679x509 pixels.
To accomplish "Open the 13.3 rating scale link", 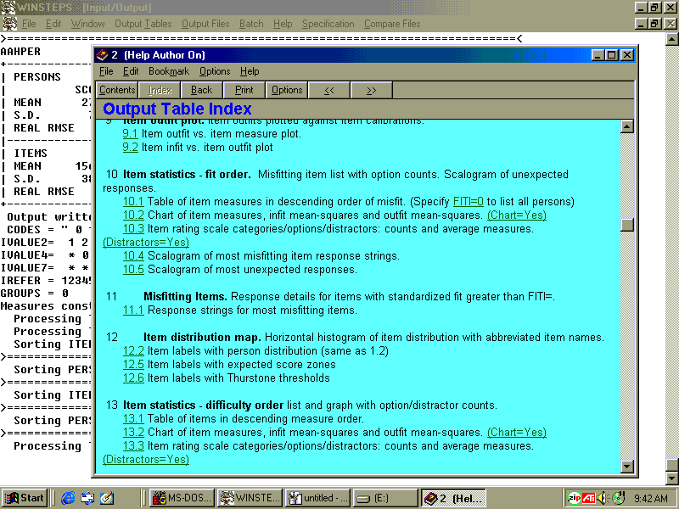I will 133,446.
